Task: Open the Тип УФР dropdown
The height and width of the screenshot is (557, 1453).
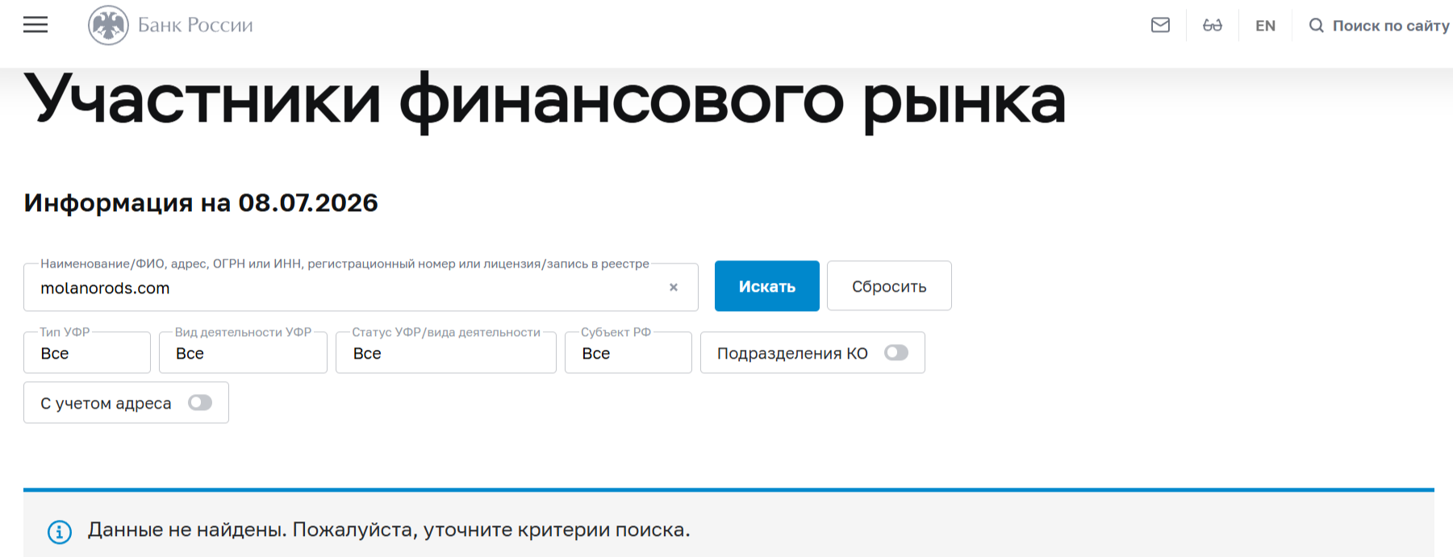Action: 87,353
